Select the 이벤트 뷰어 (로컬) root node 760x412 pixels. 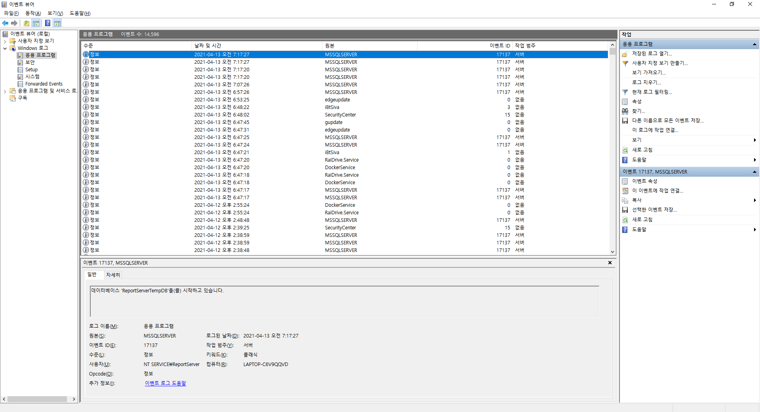[x=30, y=34]
